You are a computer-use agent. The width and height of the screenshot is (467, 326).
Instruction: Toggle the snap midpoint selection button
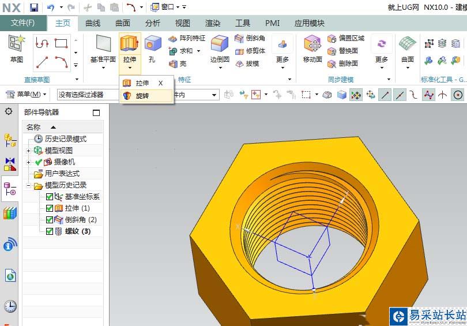[x=400, y=95]
